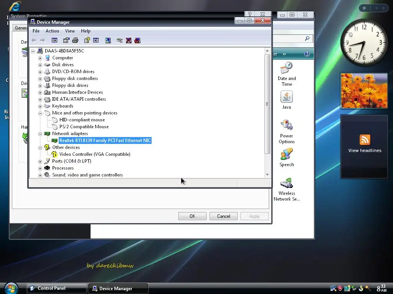The image size is (393, 294).
Task: Select PS/2 Compatible Mouse device
Action: coord(84,127)
